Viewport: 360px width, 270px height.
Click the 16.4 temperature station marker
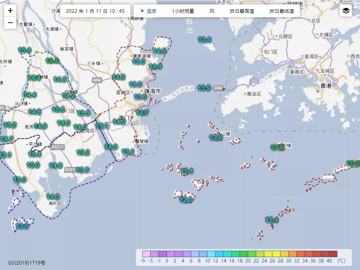tap(52, 61)
